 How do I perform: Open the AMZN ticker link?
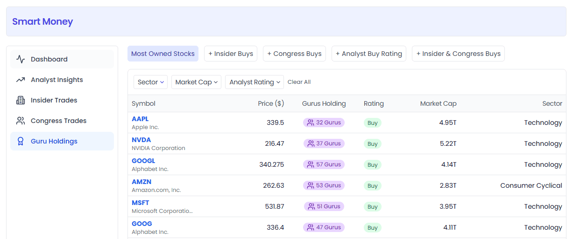point(141,182)
